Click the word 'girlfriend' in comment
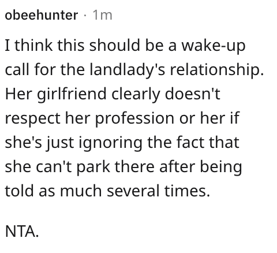Image resolution: width=277 pixels, height=253 pixels. [72, 94]
